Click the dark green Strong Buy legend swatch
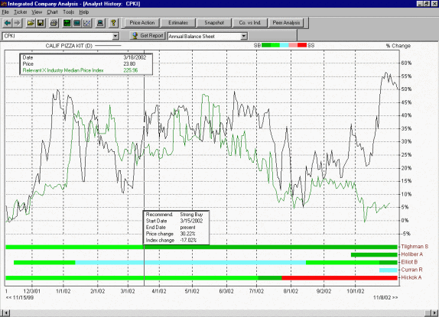Screen dimensions: 439x317 tap(266, 45)
